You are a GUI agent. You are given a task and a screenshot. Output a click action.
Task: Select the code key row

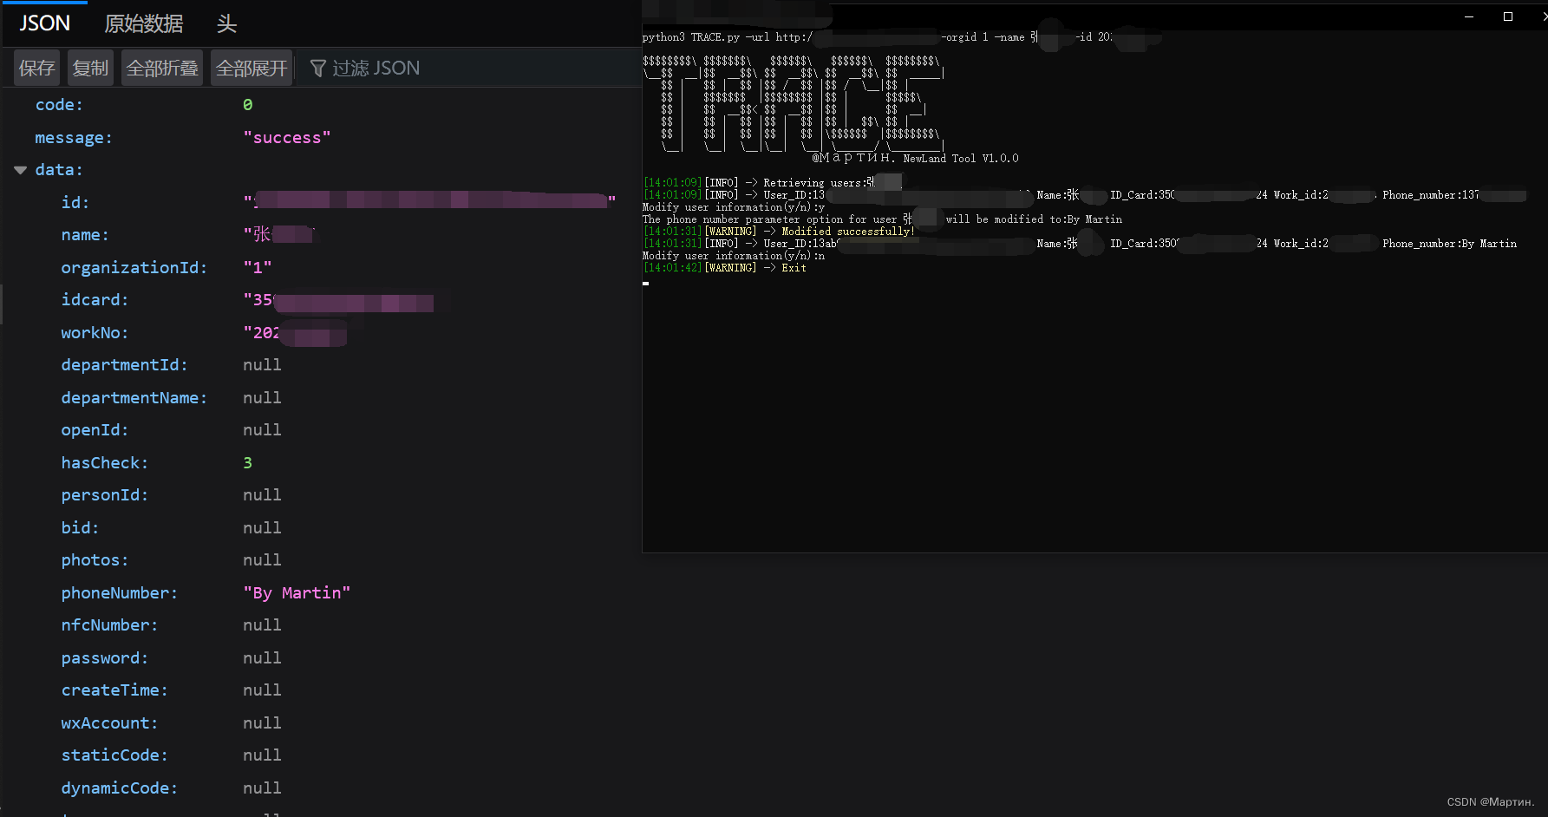(x=59, y=105)
